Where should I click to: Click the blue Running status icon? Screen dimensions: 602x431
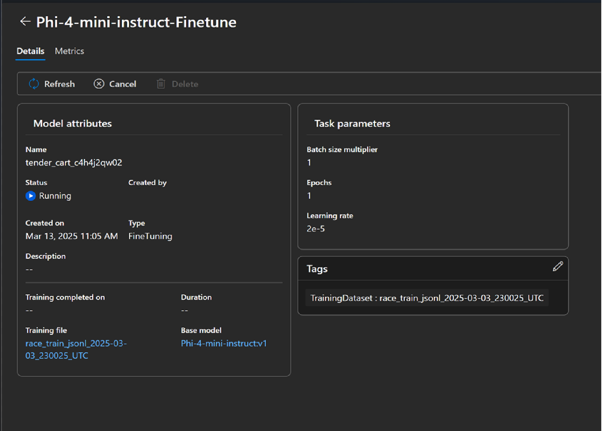coord(31,196)
